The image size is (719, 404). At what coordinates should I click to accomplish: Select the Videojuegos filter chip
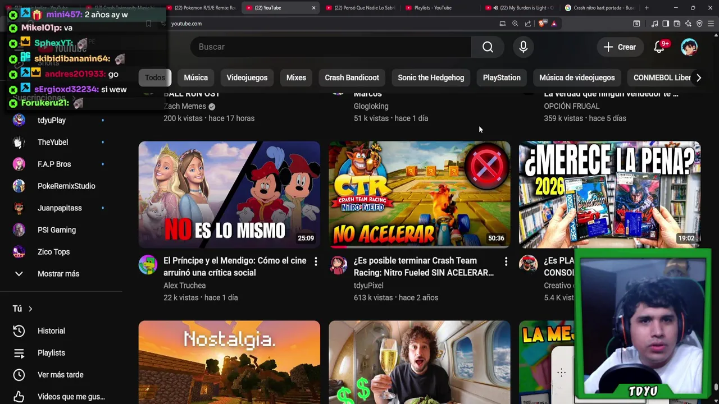[x=247, y=78]
